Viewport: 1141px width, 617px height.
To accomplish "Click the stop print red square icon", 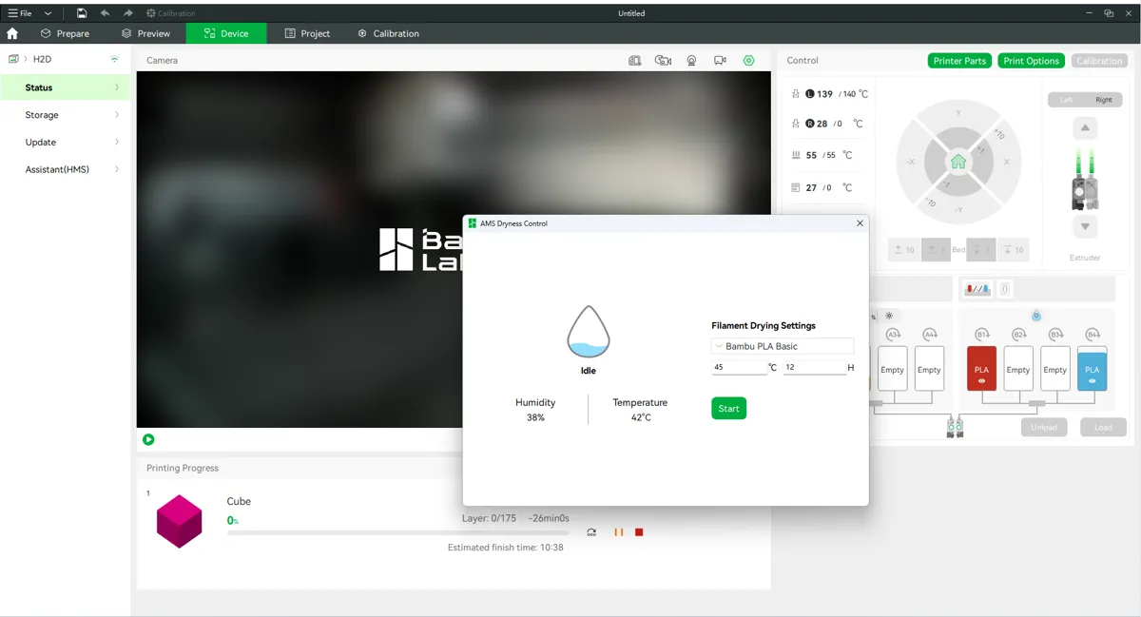I will (639, 532).
